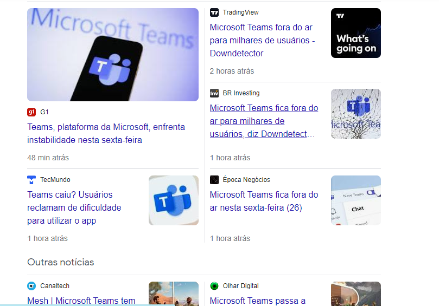The image size is (439, 306).
Task: Click the TecMundo favicon icon
Action: coord(31,180)
